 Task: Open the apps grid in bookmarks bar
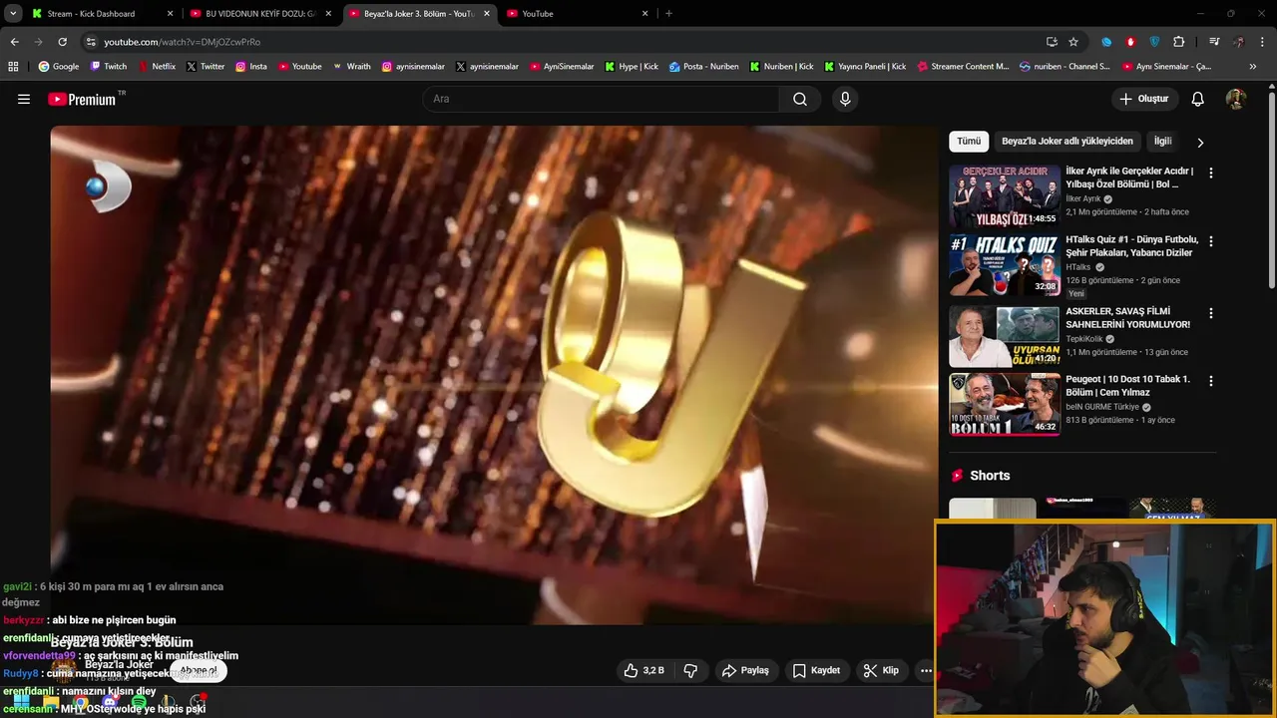(x=13, y=67)
